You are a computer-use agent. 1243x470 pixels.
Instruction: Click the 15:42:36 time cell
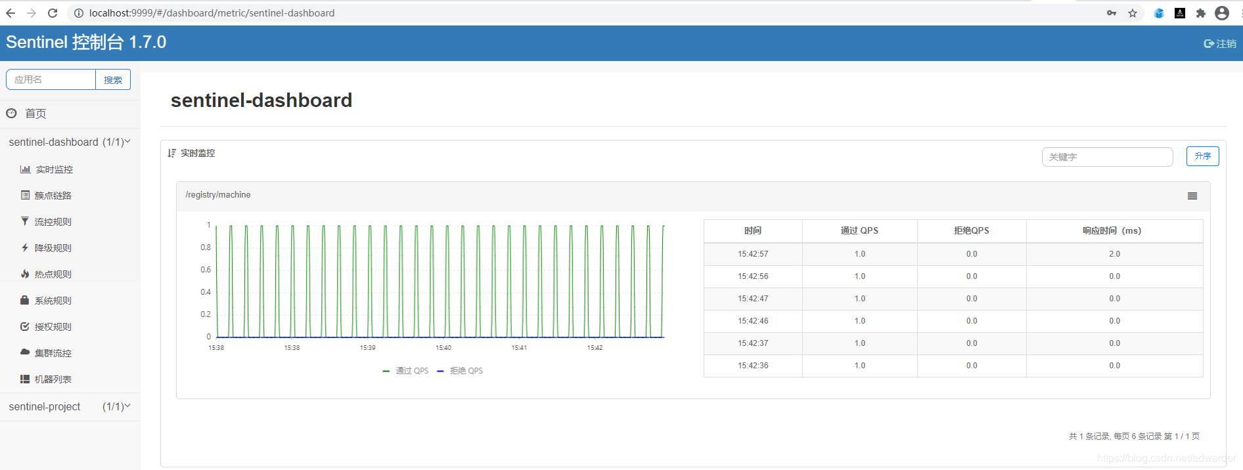tap(753, 366)
